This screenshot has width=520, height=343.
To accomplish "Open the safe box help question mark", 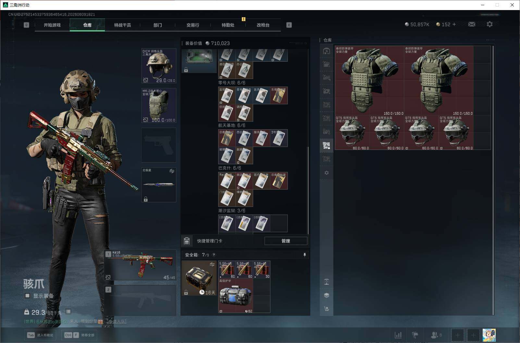I will (x=214, y=255).
